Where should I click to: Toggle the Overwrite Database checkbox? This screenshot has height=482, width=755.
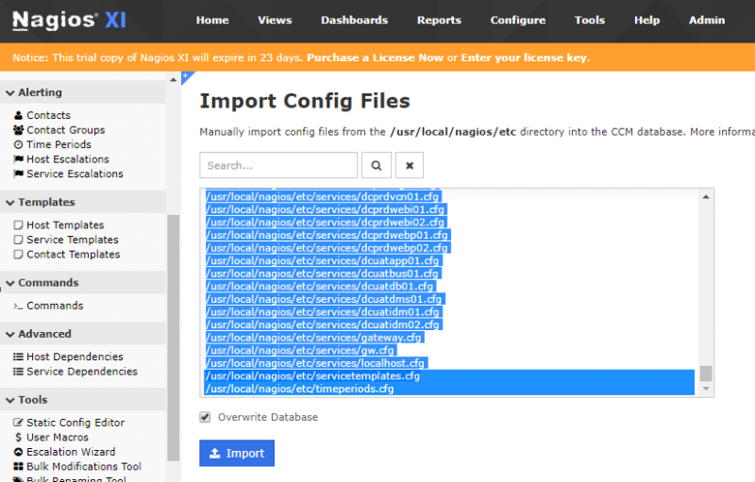click(205, 417)
